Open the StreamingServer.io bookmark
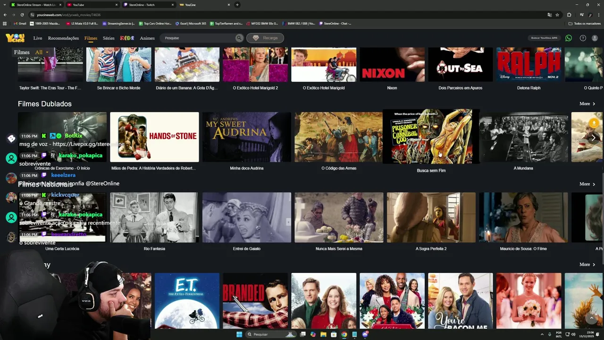This screenshot has height=340, width=604. [118, 23]
